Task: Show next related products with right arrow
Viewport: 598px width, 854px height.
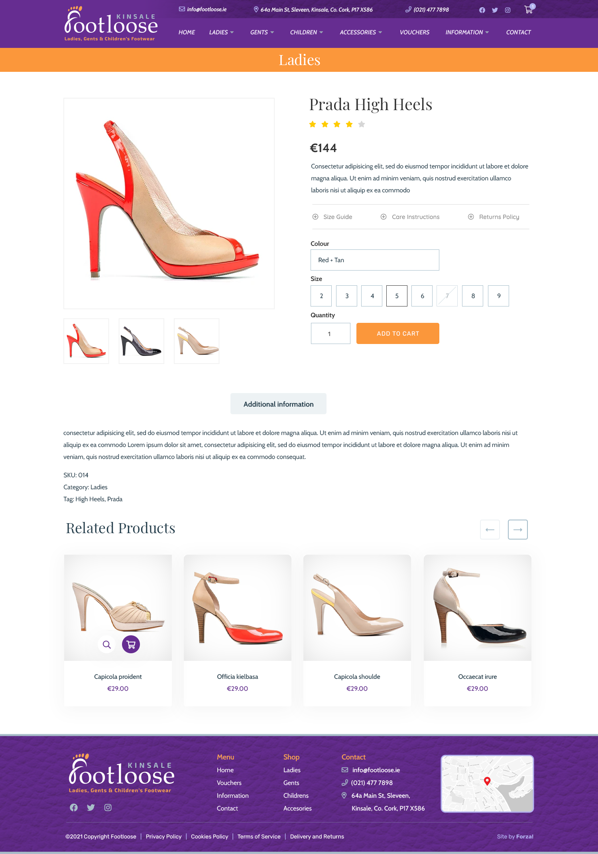Action: [517, 530]
